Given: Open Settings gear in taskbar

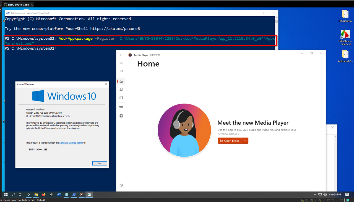Looking at the screenshot, I should pos(28,195).
